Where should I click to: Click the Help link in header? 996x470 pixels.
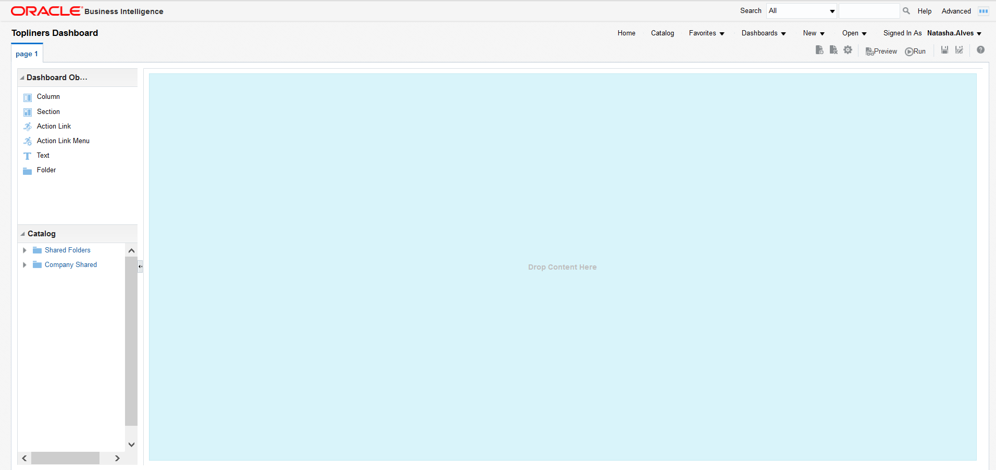tap(925, 11)
